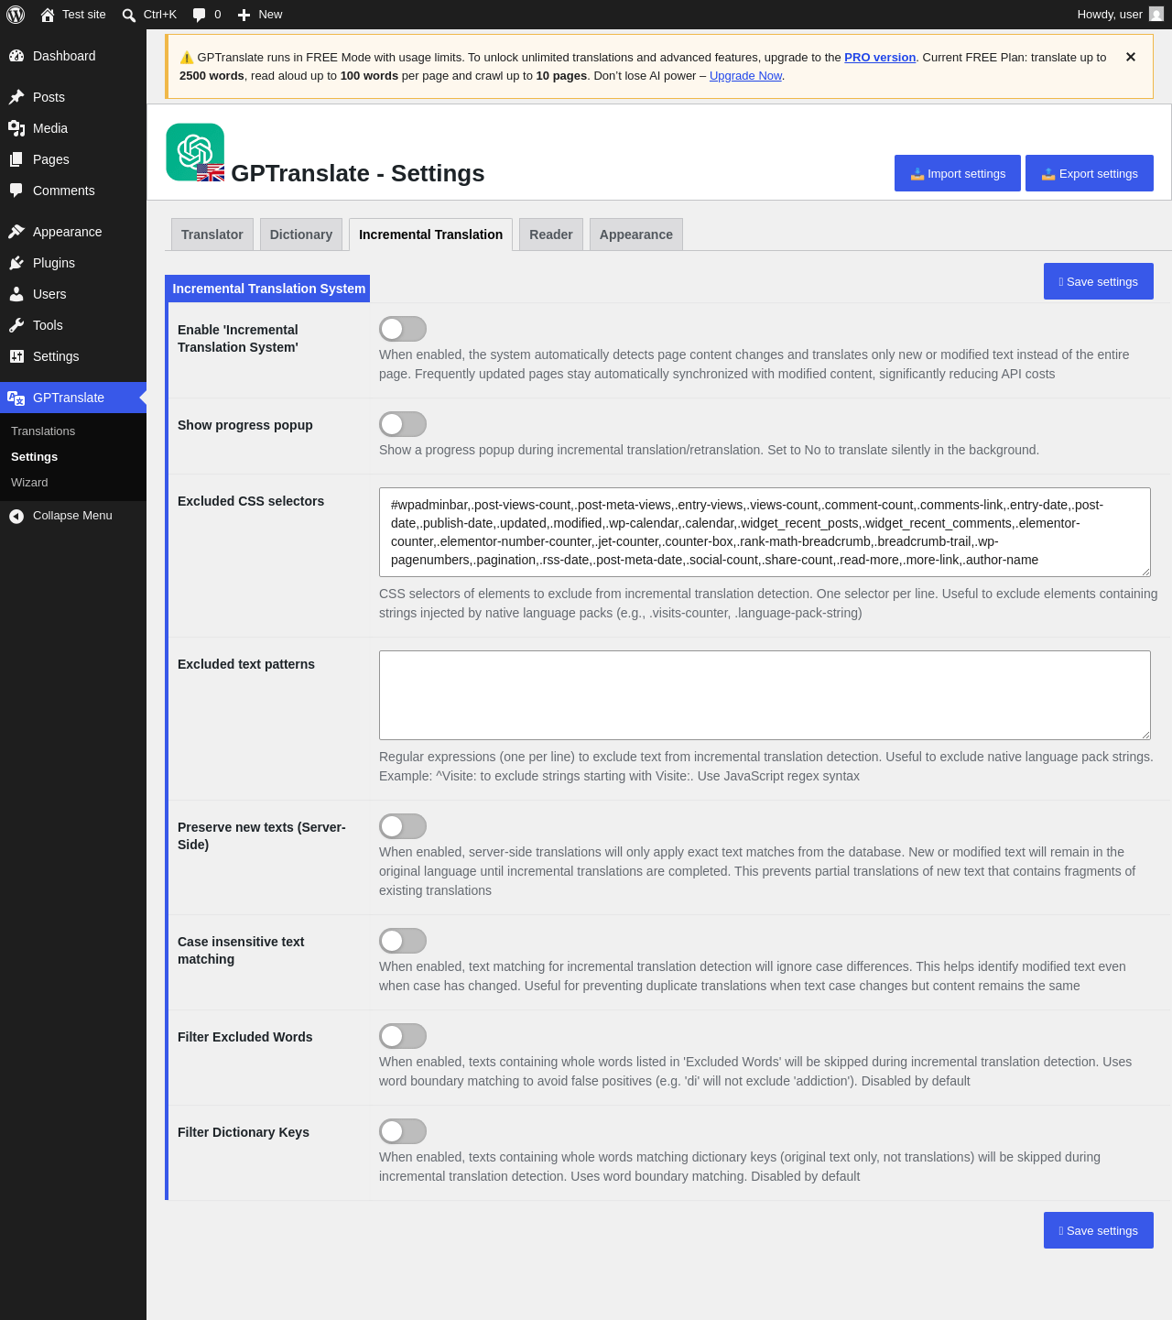Screen dimensions: 1172x1320
Task: Click the Collapse Menu label
Action: pyautogui.click(x=72, y=516)
